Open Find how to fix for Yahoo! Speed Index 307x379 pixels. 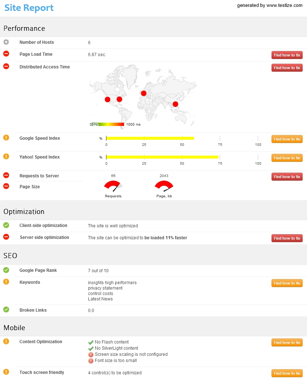click(x=287, y=158)
